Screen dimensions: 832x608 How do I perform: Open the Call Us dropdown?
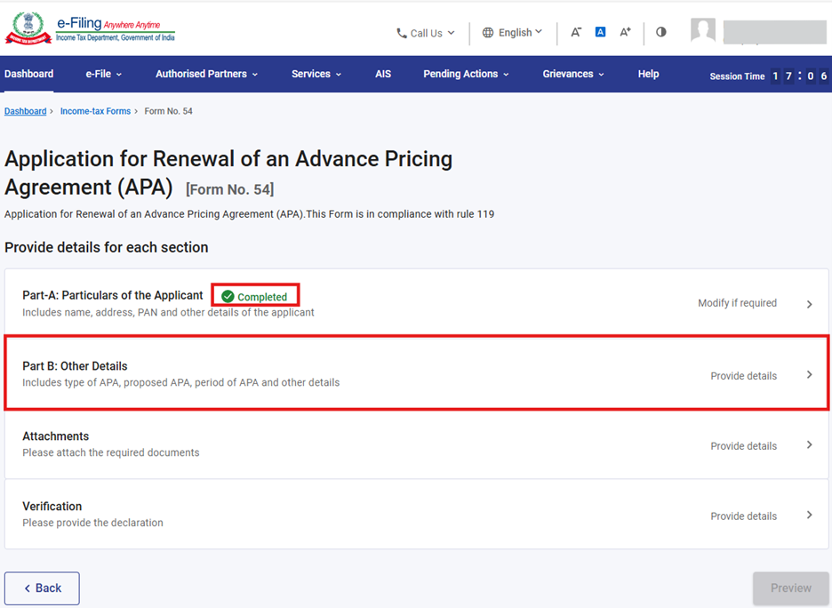click(x=425, y=33)
